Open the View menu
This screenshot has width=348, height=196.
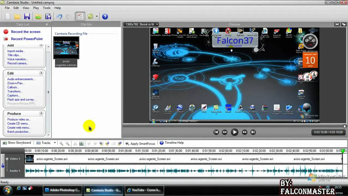click(26, 8)
